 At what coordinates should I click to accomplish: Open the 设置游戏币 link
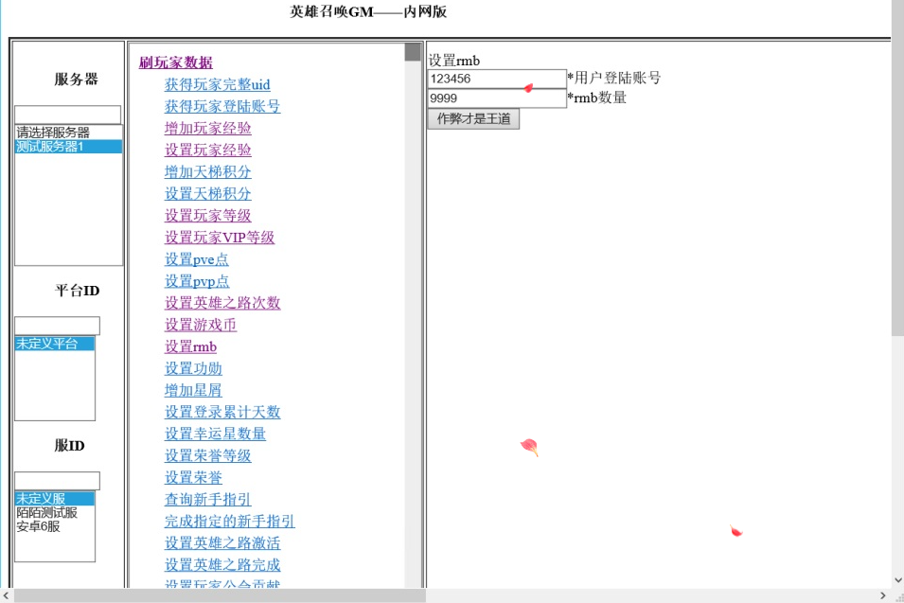200,325
